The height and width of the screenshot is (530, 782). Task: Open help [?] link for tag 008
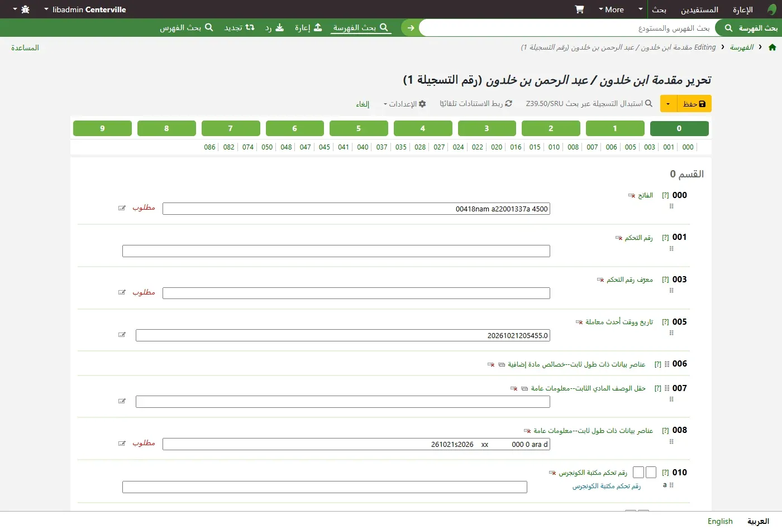(x=665, y=431)
